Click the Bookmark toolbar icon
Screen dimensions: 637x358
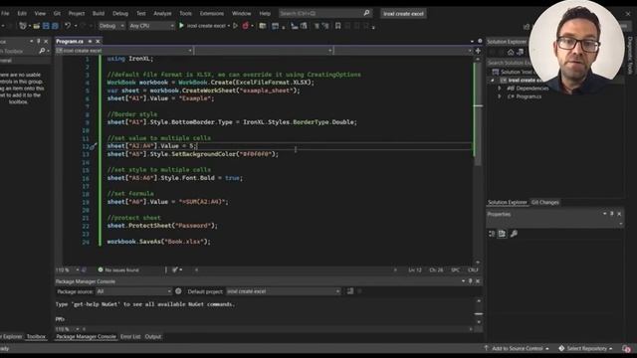[338, 26]
